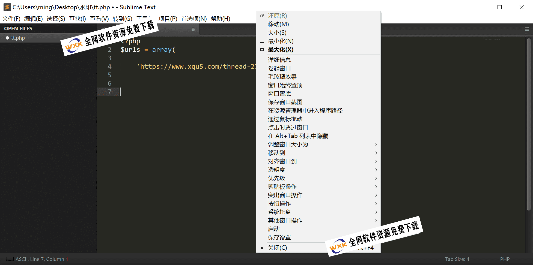Click the maximize icon beside 最大化(X)

point(262,50)
